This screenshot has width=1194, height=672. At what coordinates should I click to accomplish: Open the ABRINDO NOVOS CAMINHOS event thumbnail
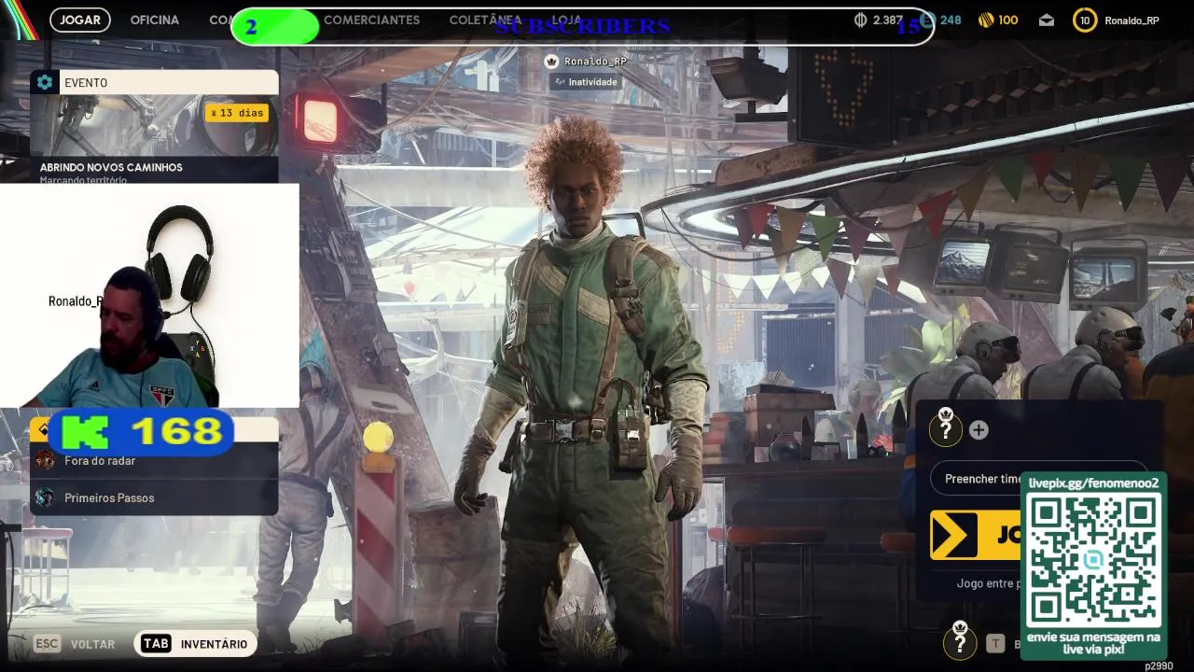[x=154, y=138]
